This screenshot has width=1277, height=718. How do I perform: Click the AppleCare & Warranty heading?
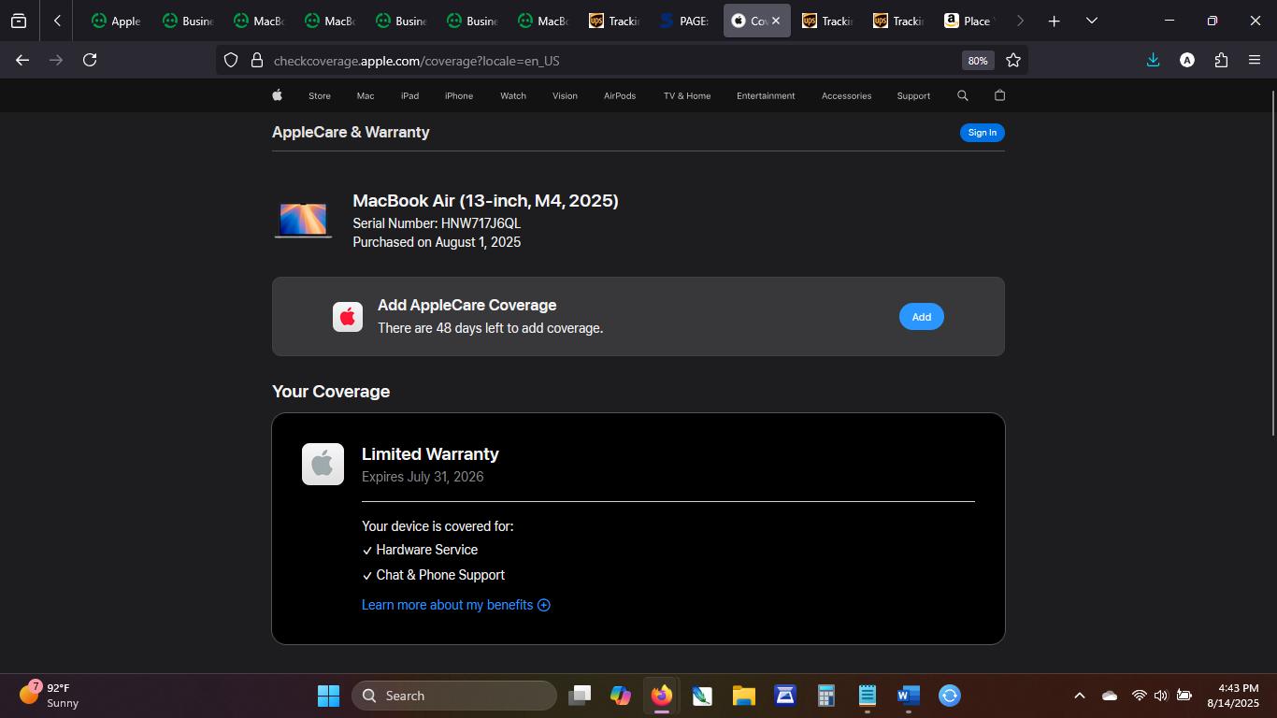click(x=351, y=132)
